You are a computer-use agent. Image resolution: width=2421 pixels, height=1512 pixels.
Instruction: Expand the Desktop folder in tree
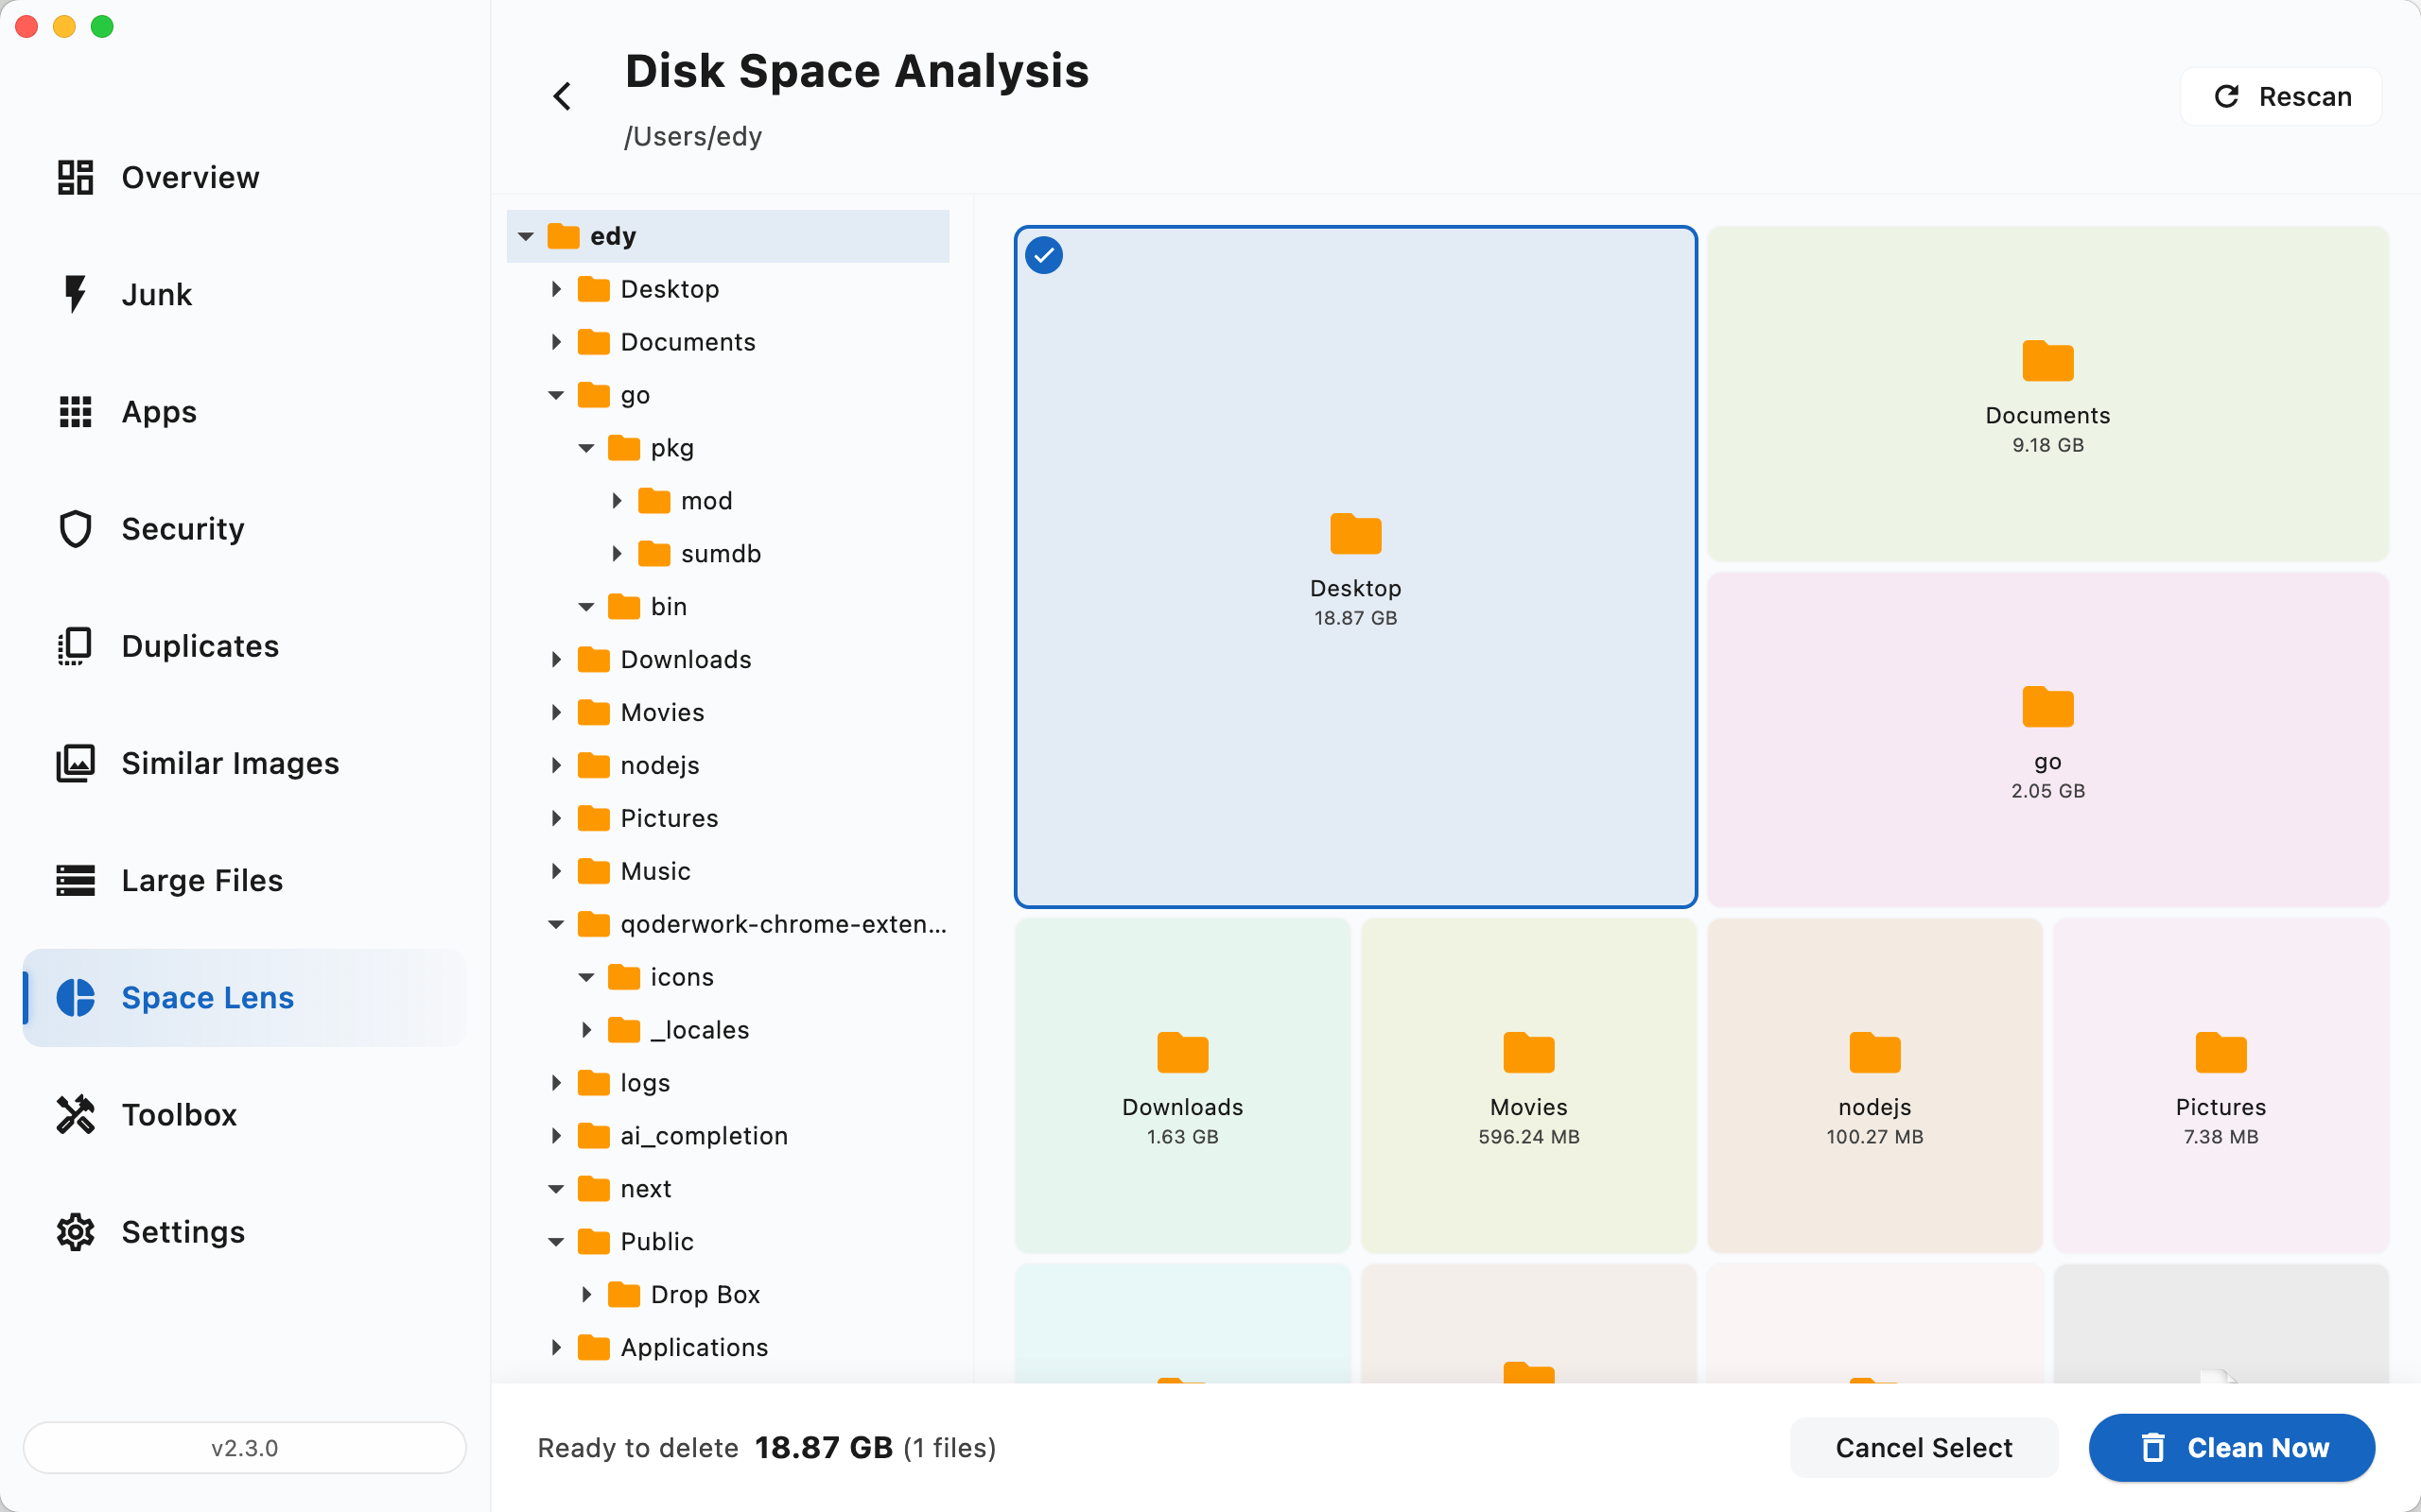click(x=556, y=289)
